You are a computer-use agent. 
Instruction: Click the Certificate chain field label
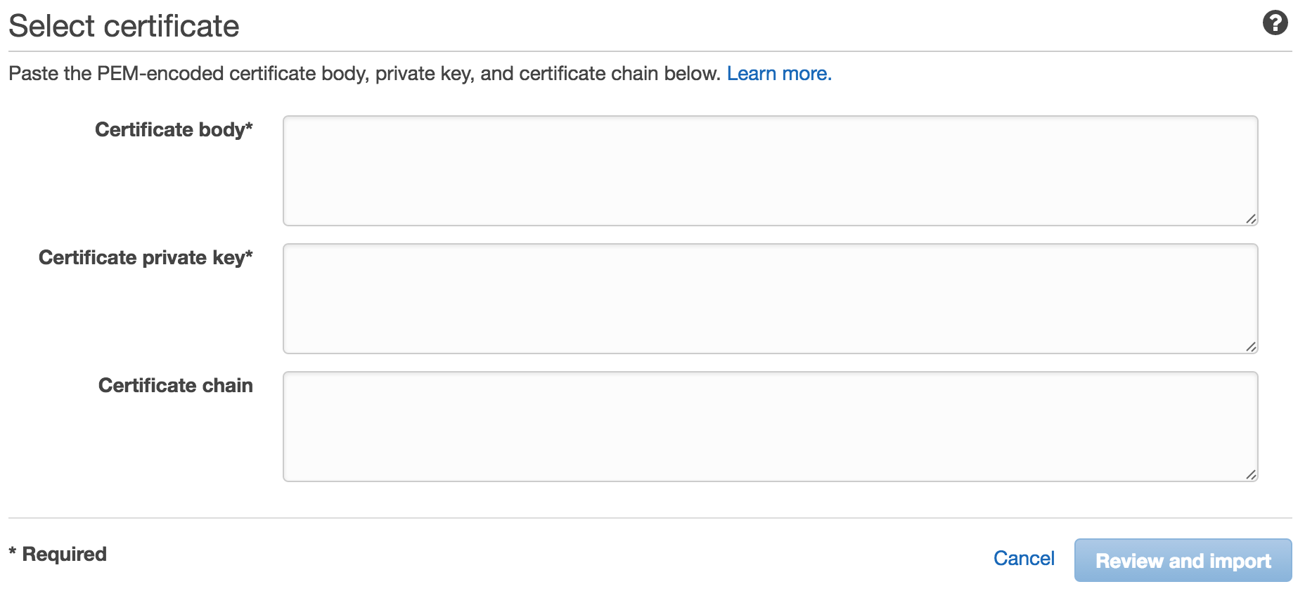pyautogui.click(x=176, y=385)
